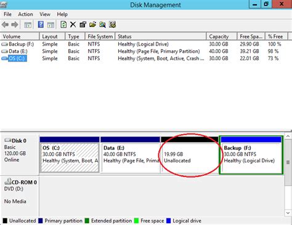Click the graphical pane scroll up arrow
The image size is (292, 225).
pos(288,136)
